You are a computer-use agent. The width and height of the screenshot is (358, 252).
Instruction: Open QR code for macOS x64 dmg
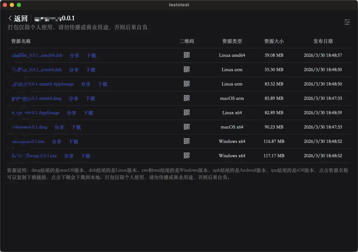[x=187, y=127]
